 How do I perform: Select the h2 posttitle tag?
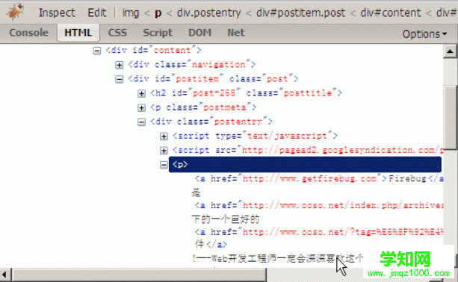click(246, 93)
